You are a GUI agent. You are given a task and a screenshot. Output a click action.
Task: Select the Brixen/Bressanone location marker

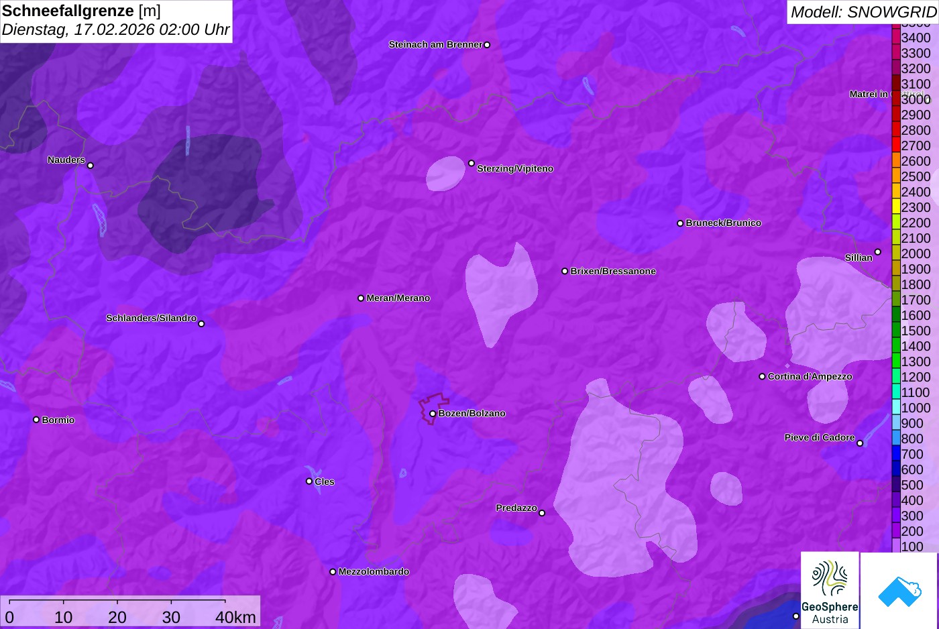point(565,271)
